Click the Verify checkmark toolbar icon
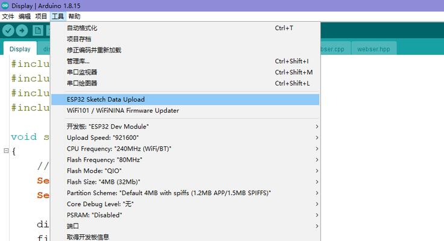This screenshot has width=444, height=241. click(8, 31)
